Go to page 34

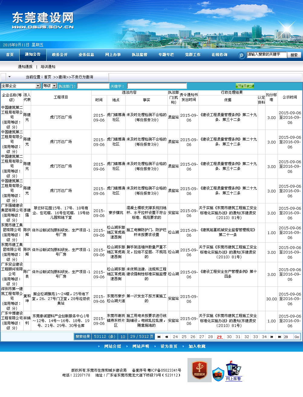point(264,337)
